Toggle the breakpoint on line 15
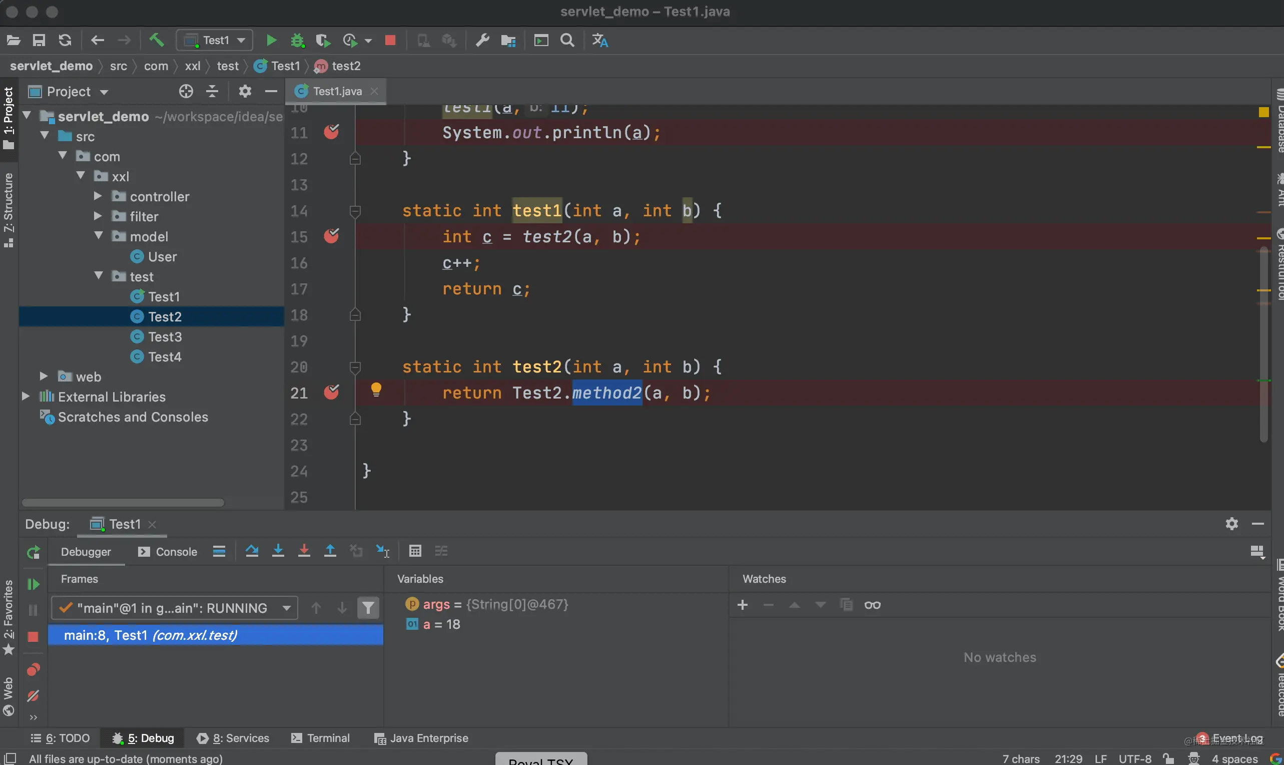This screenshot has width=1284, height=765. (331, 236)
